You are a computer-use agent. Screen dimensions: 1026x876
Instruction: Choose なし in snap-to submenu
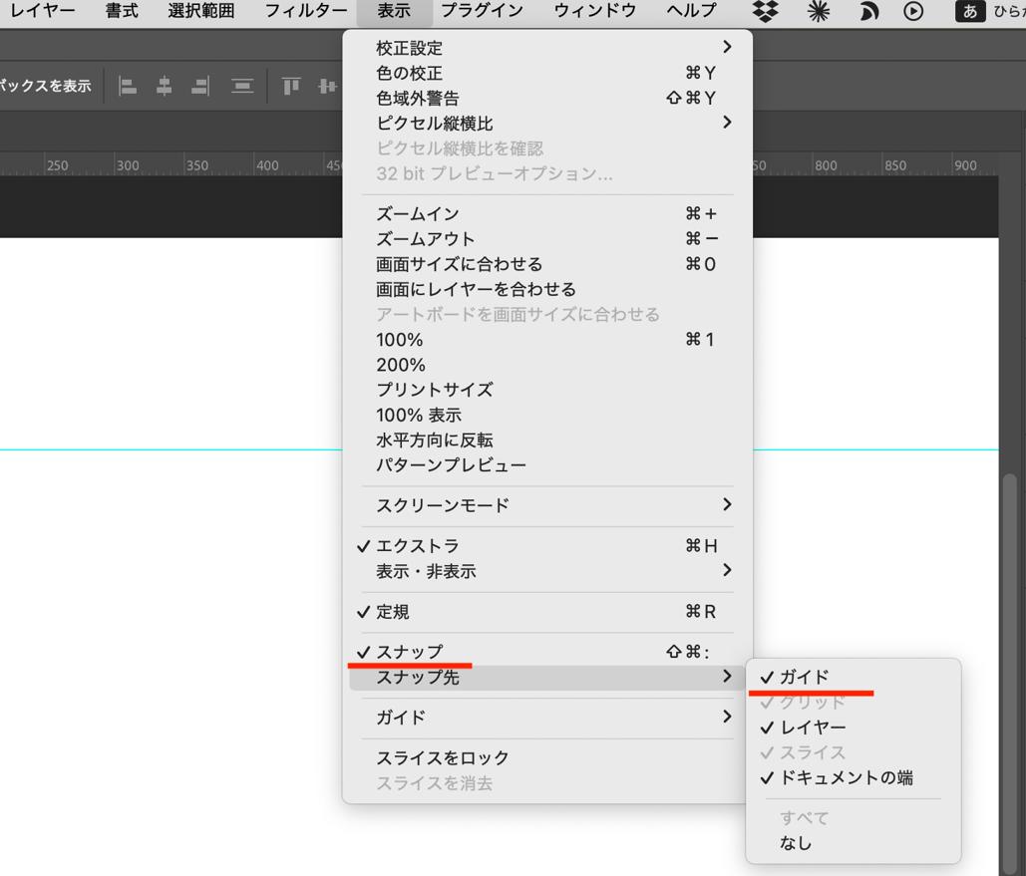pyautogui.click(x=854, y=843)
